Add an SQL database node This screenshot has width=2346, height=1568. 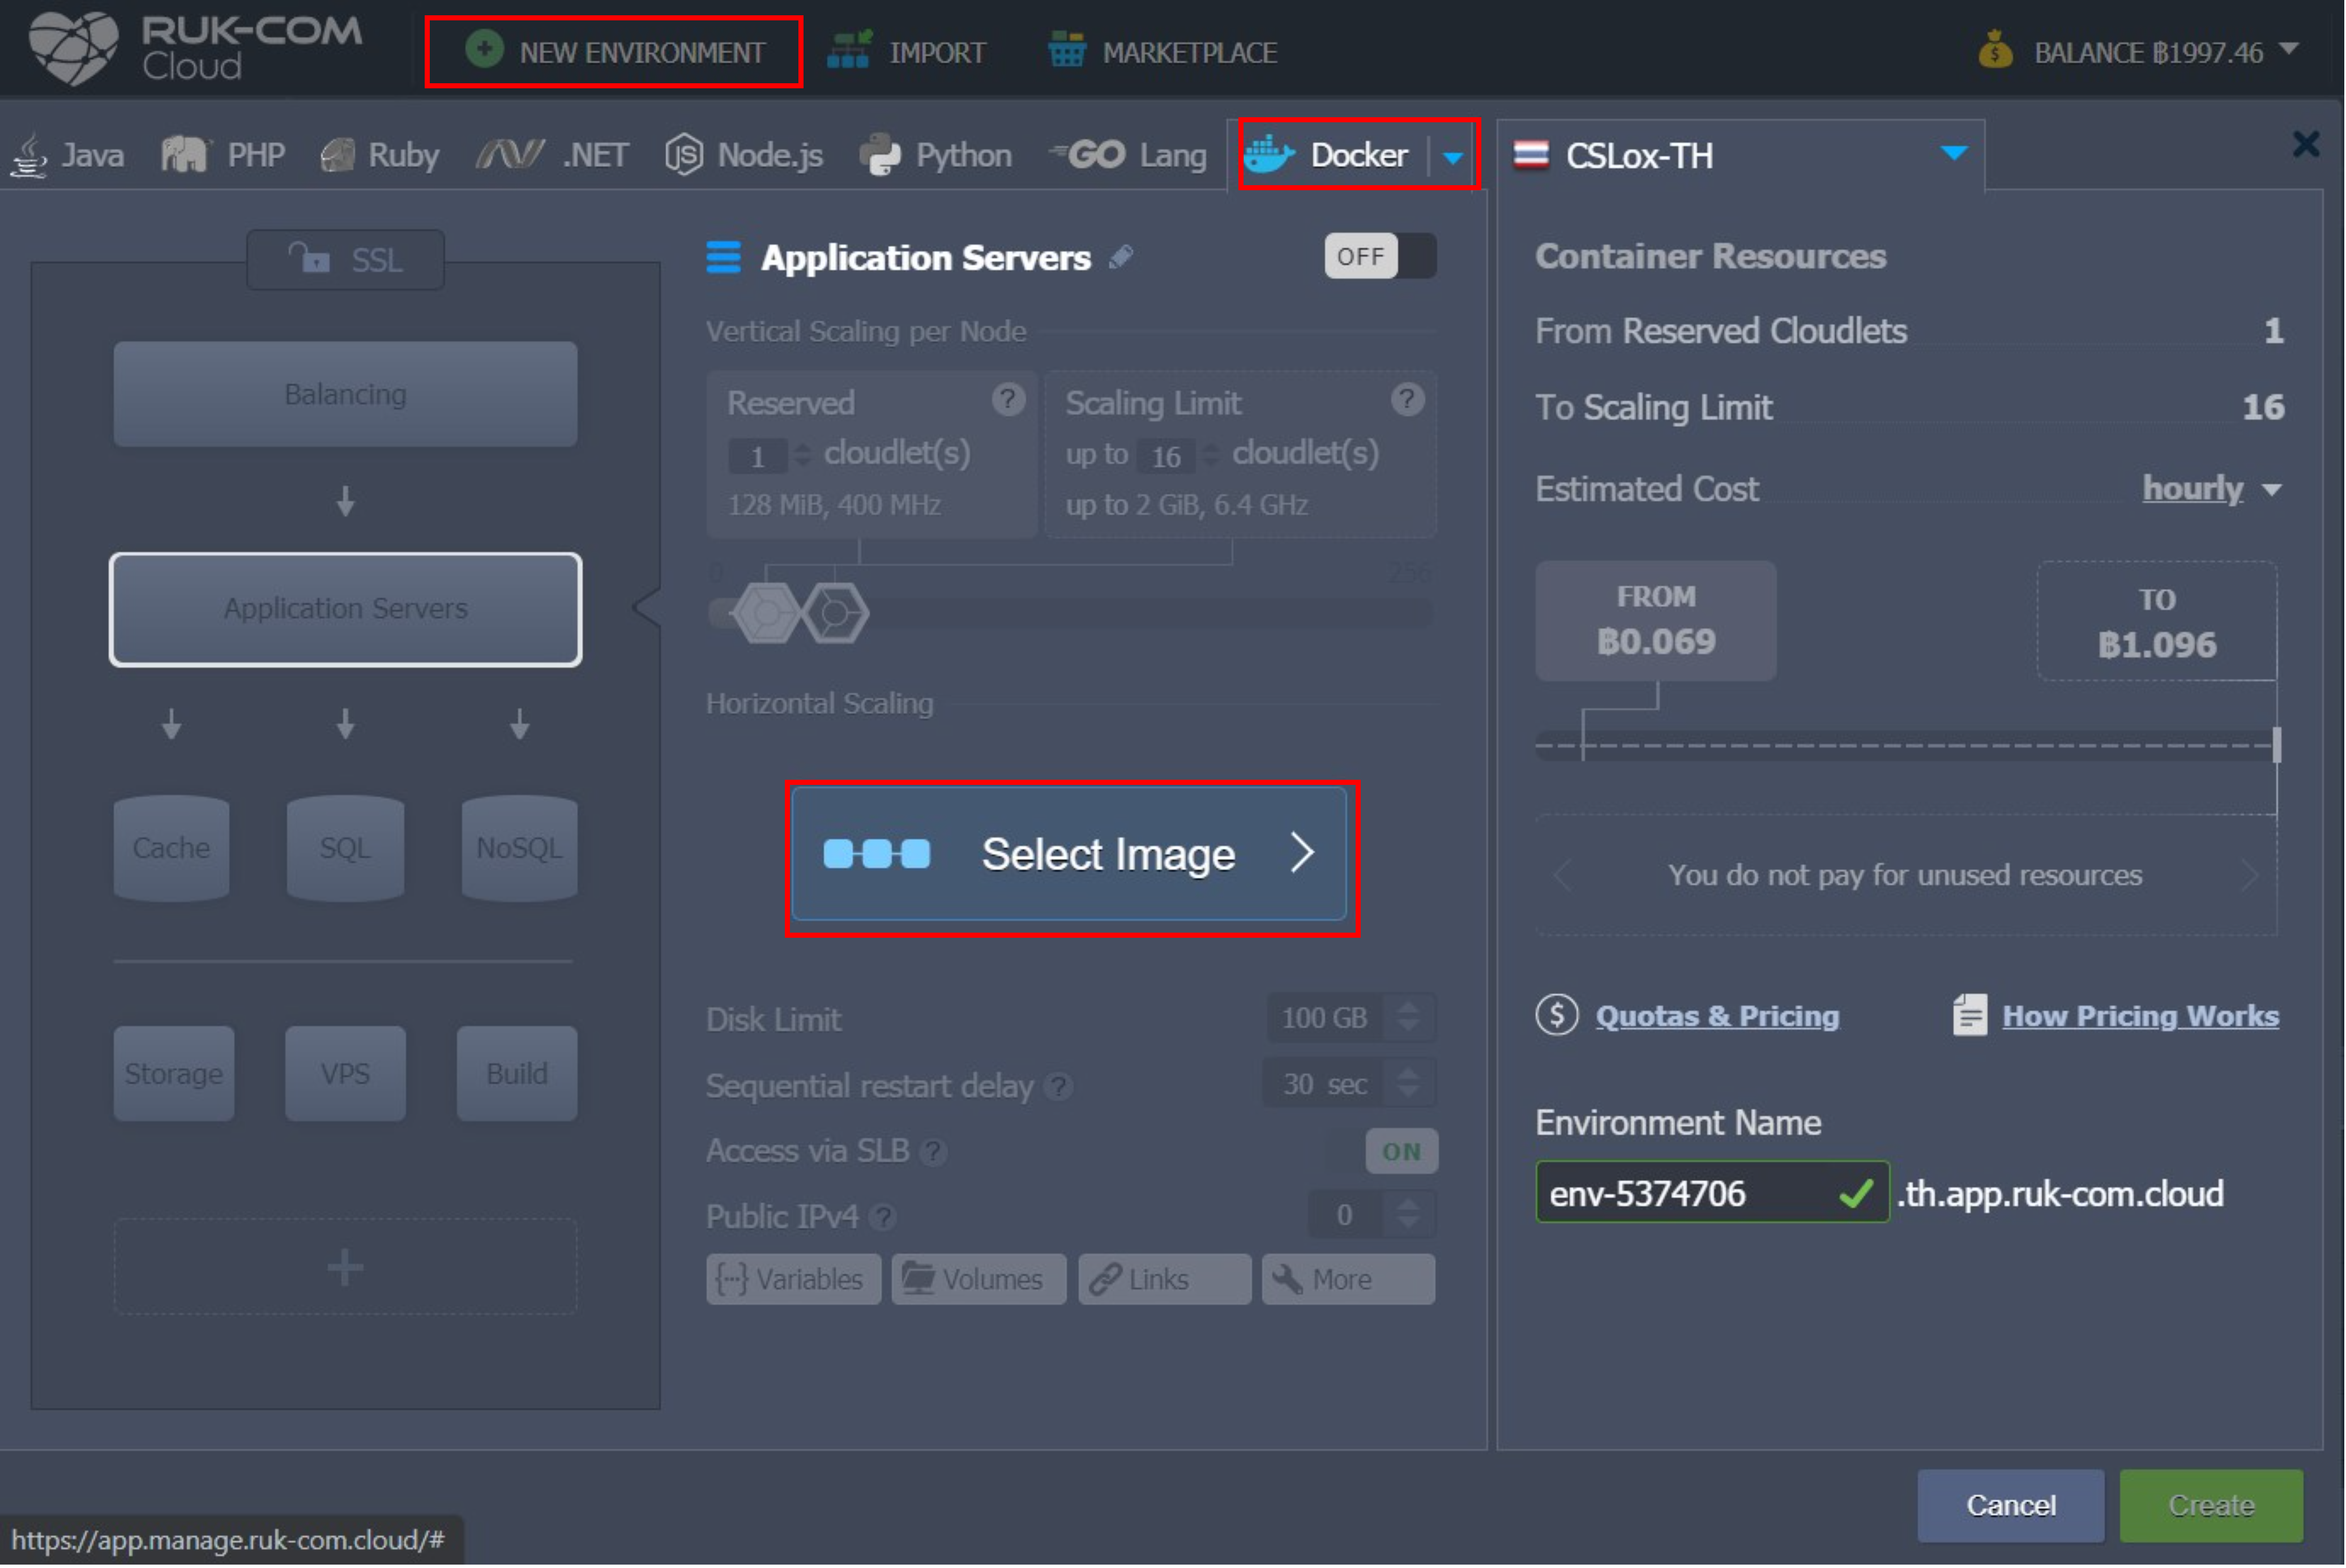point(345,848)
